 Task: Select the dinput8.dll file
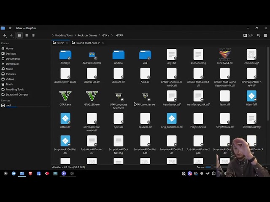[119, 76]
